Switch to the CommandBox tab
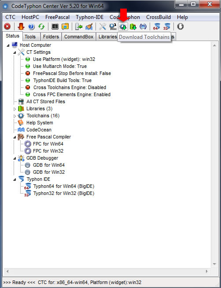Viewport: 221px width, 288px height. (79, 37)
